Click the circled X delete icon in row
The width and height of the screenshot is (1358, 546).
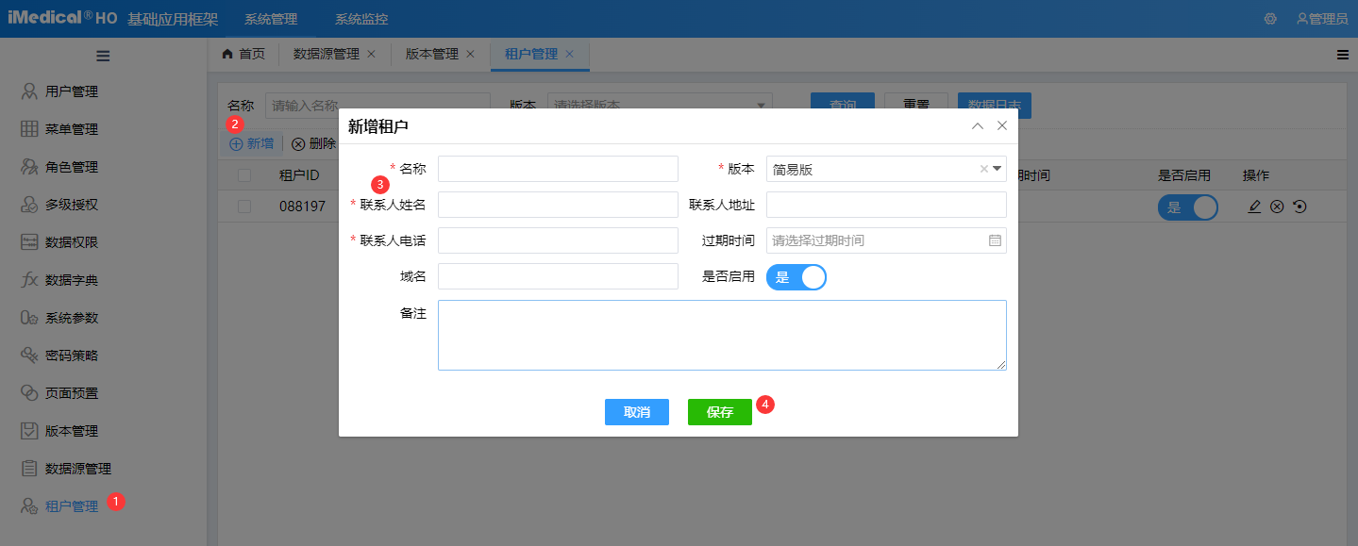[x=1277, y=207]
